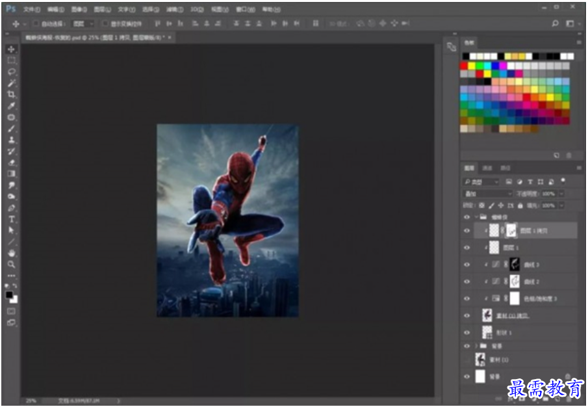Open the History panel collapsed icon

click(x=451, y=47)
